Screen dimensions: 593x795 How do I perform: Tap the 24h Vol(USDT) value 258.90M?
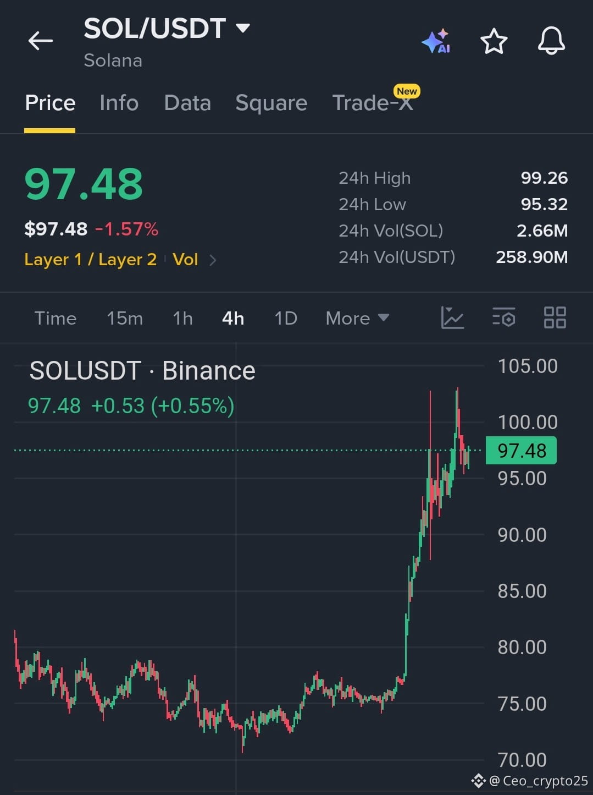click(531, 257)
